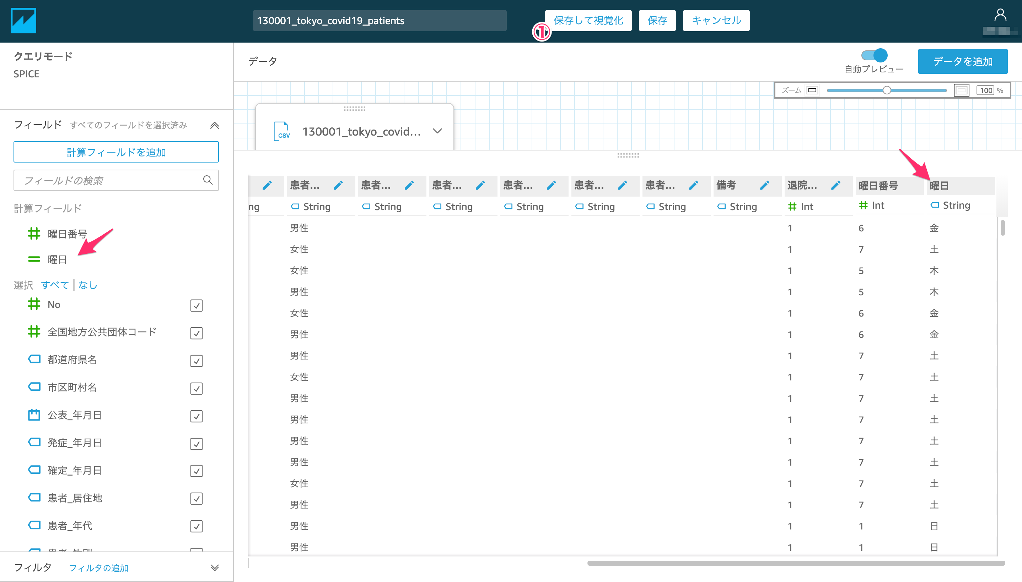The image size is (1022, 582).
Task: Uncheck the 都道府県名 field checkbox
Action: pyautogui.click(x=196, y=361)
